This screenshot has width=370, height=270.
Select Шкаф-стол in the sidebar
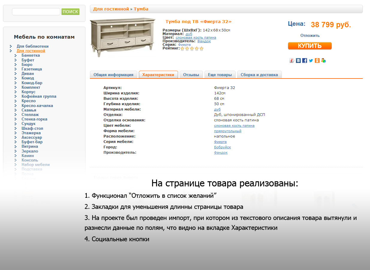[32, 128]
